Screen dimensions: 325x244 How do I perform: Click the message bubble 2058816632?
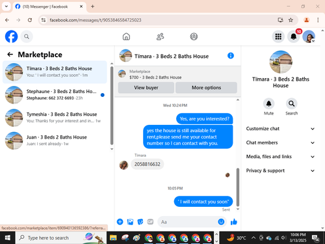(x=148, y=164)
